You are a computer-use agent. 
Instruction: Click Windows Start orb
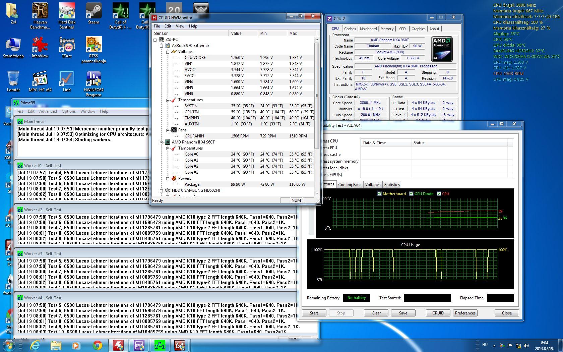9,345
